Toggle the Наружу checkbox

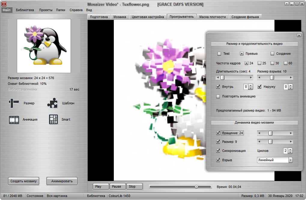[x=259, y=87]
